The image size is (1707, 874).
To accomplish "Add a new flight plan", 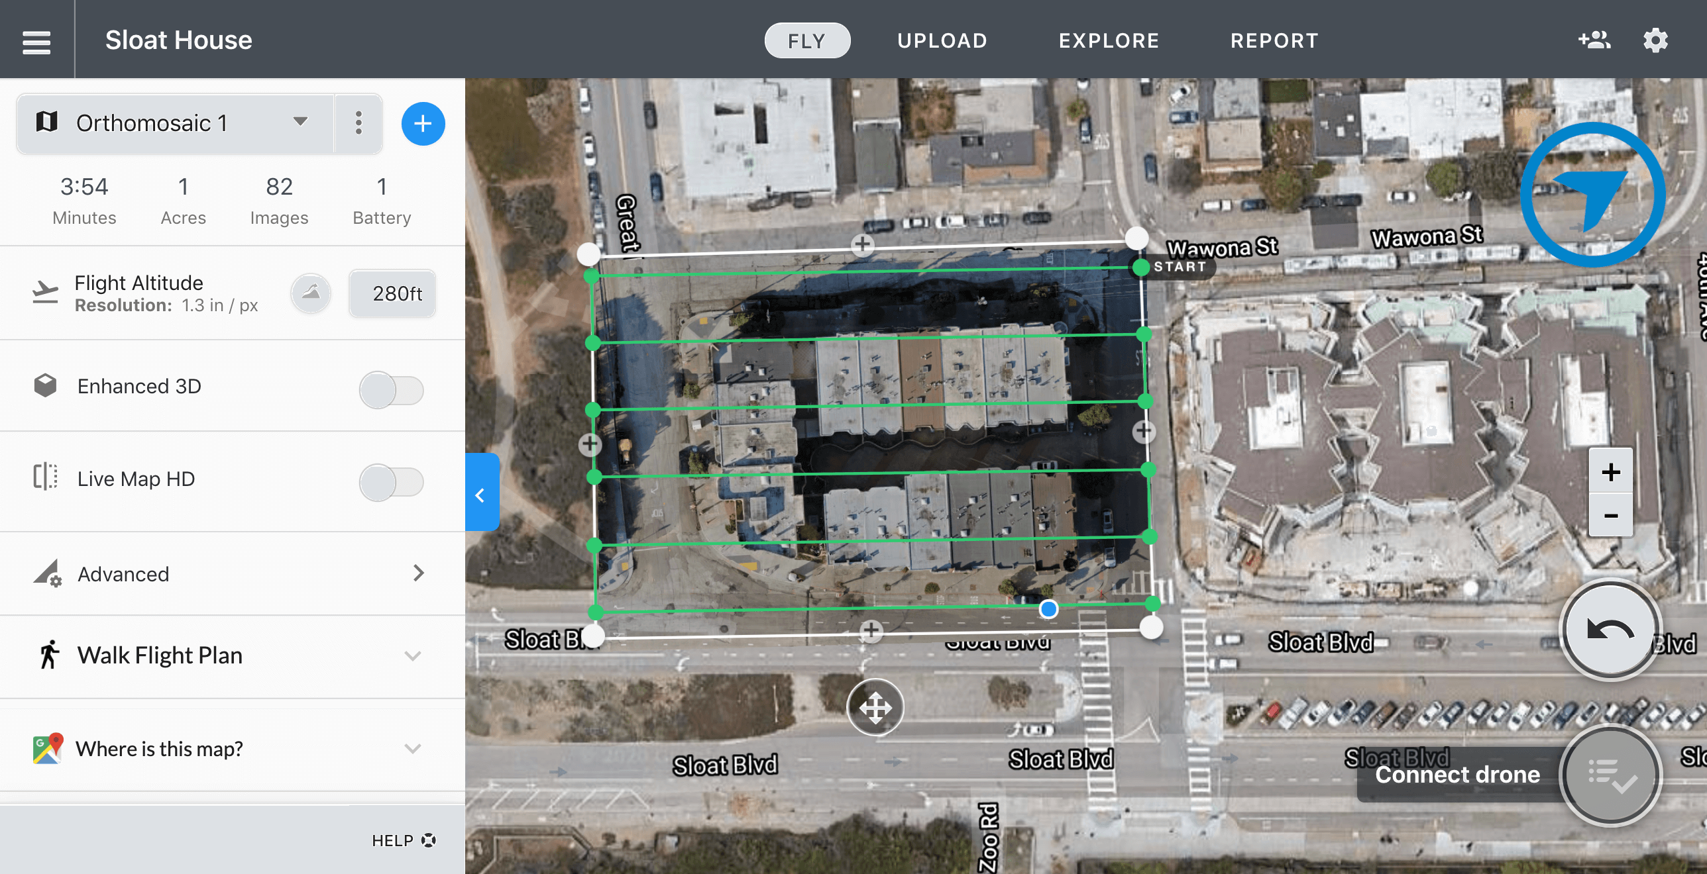I will (423, 124).
